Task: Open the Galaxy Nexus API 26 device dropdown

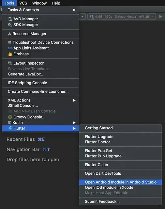Action: (x=122, y=17)
